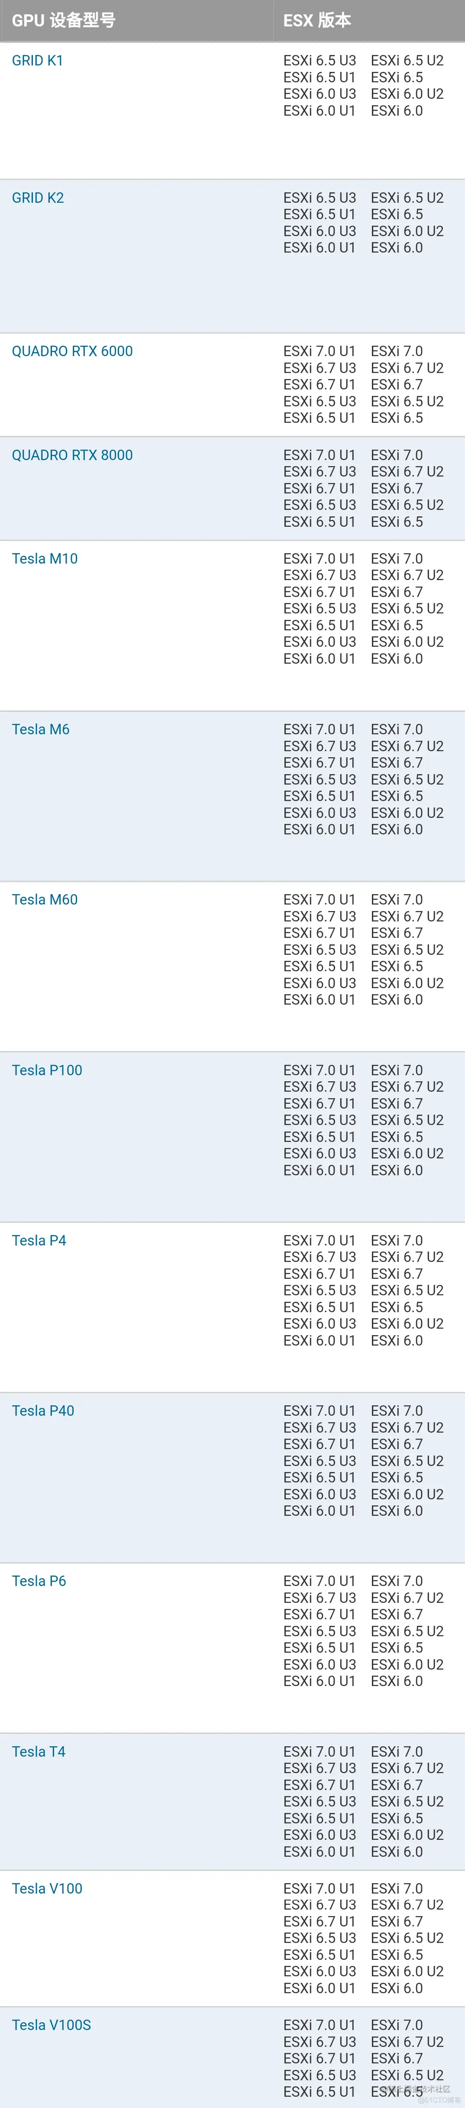
Task: Select the QUADRO RTX 8000 link
Action: coord(72,455)
